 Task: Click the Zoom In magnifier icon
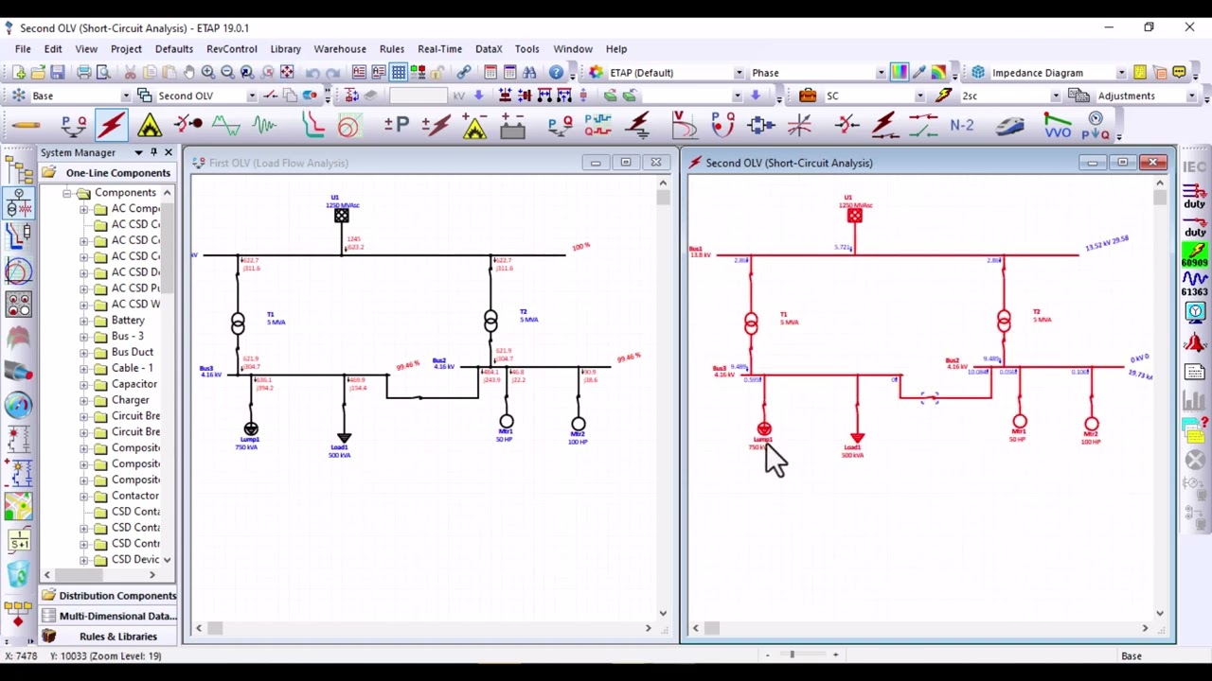click(208, 73)
